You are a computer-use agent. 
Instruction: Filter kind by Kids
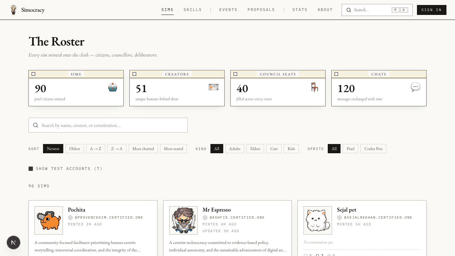point(291,149)
